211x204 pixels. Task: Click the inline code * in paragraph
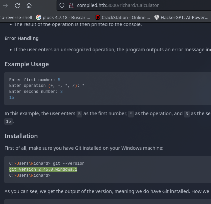point(131,114)
